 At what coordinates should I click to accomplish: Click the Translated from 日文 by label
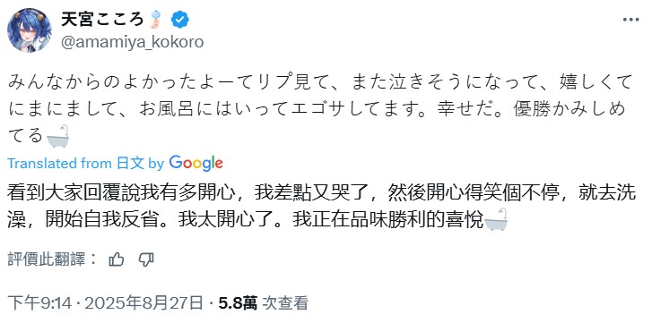click(x=86, y=164)
